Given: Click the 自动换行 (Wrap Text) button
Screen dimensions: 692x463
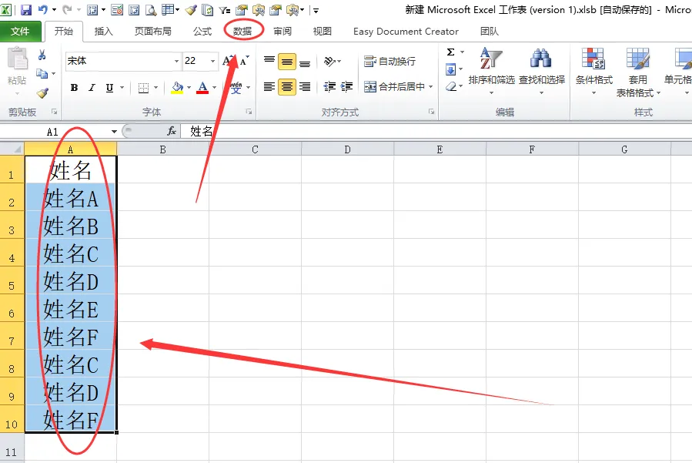Looking at the screenshot, I should [389, 62].
